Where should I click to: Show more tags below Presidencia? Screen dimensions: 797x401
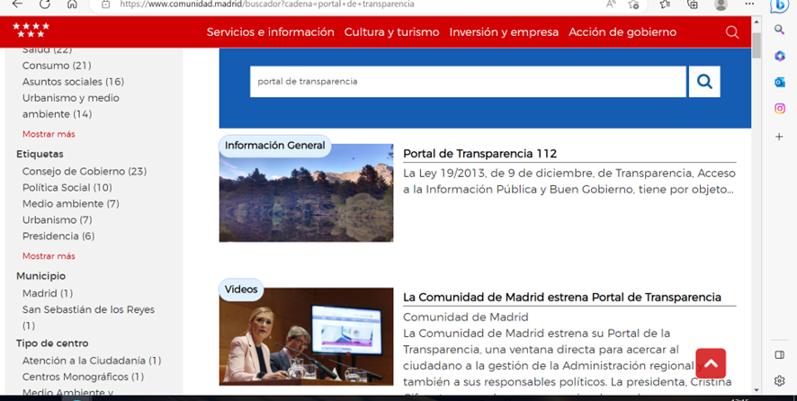[x=49, y=256]
